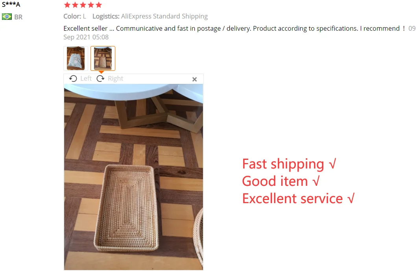Click the red "Fast shipping" text
The width and height of the screenshot is (417, 274).
click(283, 164)
